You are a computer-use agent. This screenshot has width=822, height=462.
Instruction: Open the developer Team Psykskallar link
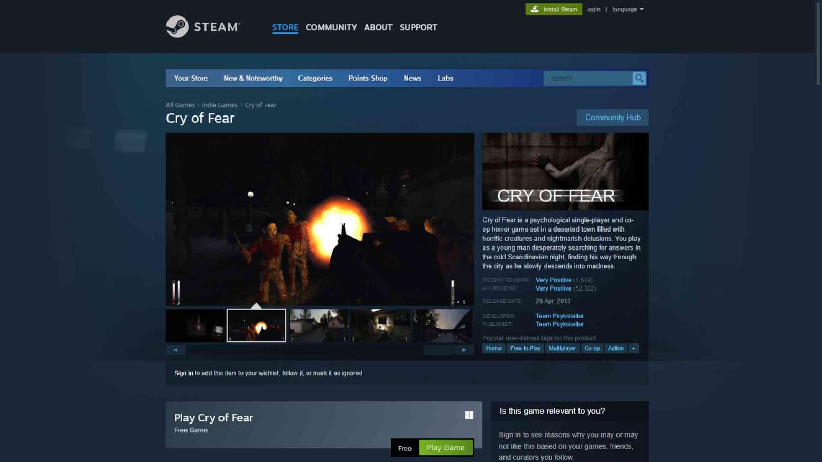coord(559,316)
